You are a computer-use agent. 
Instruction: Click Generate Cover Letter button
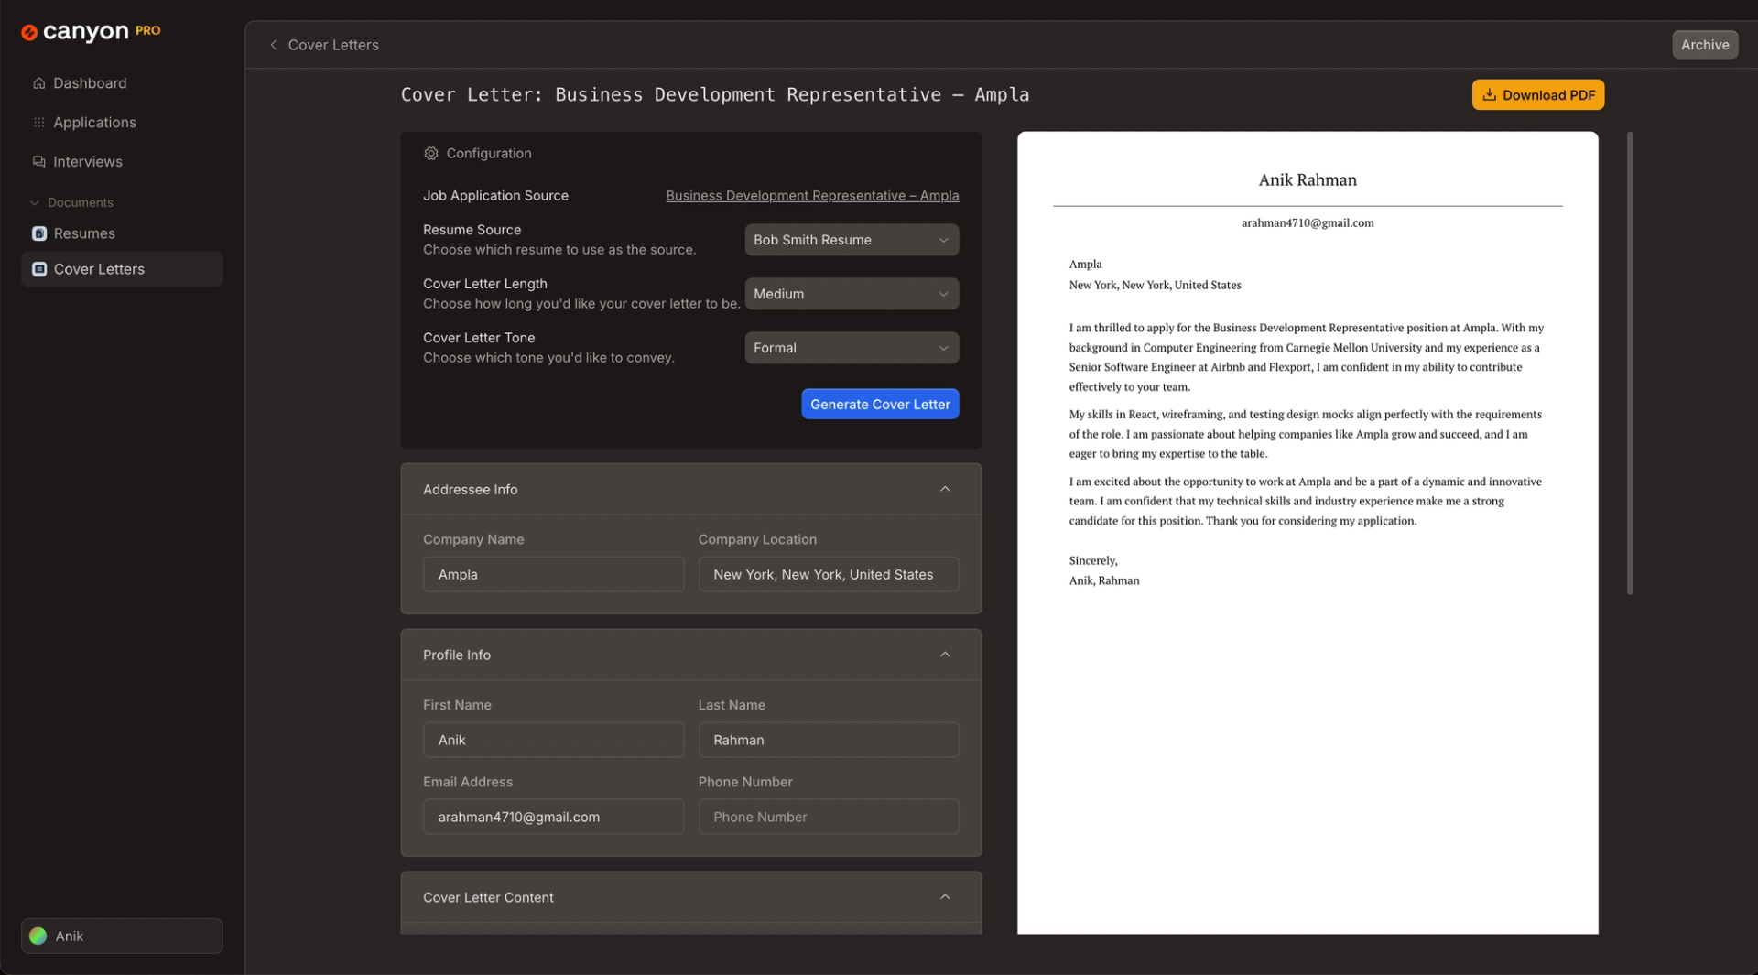[880, 405]
